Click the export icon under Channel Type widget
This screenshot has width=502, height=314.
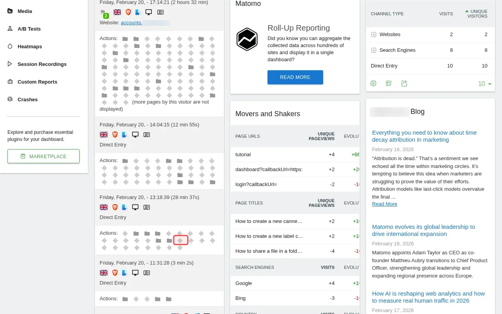pos(404,83)
